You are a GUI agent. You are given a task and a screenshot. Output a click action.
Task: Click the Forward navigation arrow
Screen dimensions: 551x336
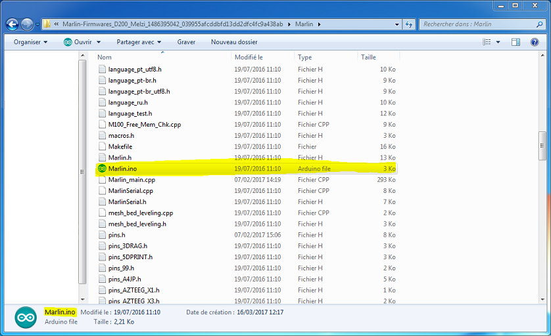(x=27, y=24)
